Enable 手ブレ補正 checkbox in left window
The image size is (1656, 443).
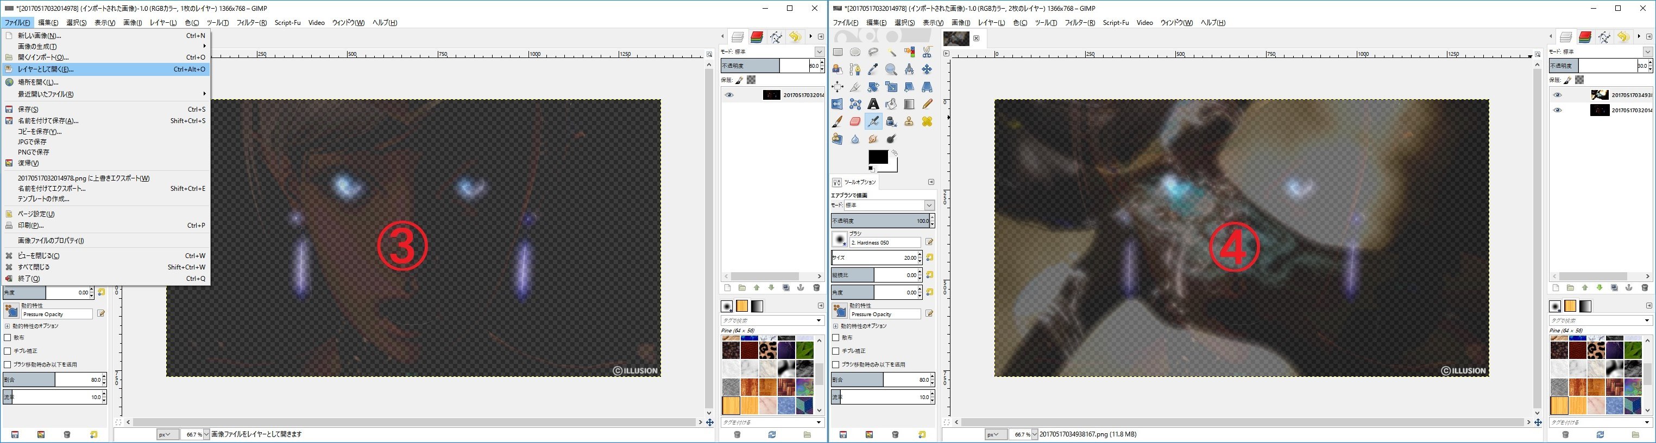coord(8,351)
